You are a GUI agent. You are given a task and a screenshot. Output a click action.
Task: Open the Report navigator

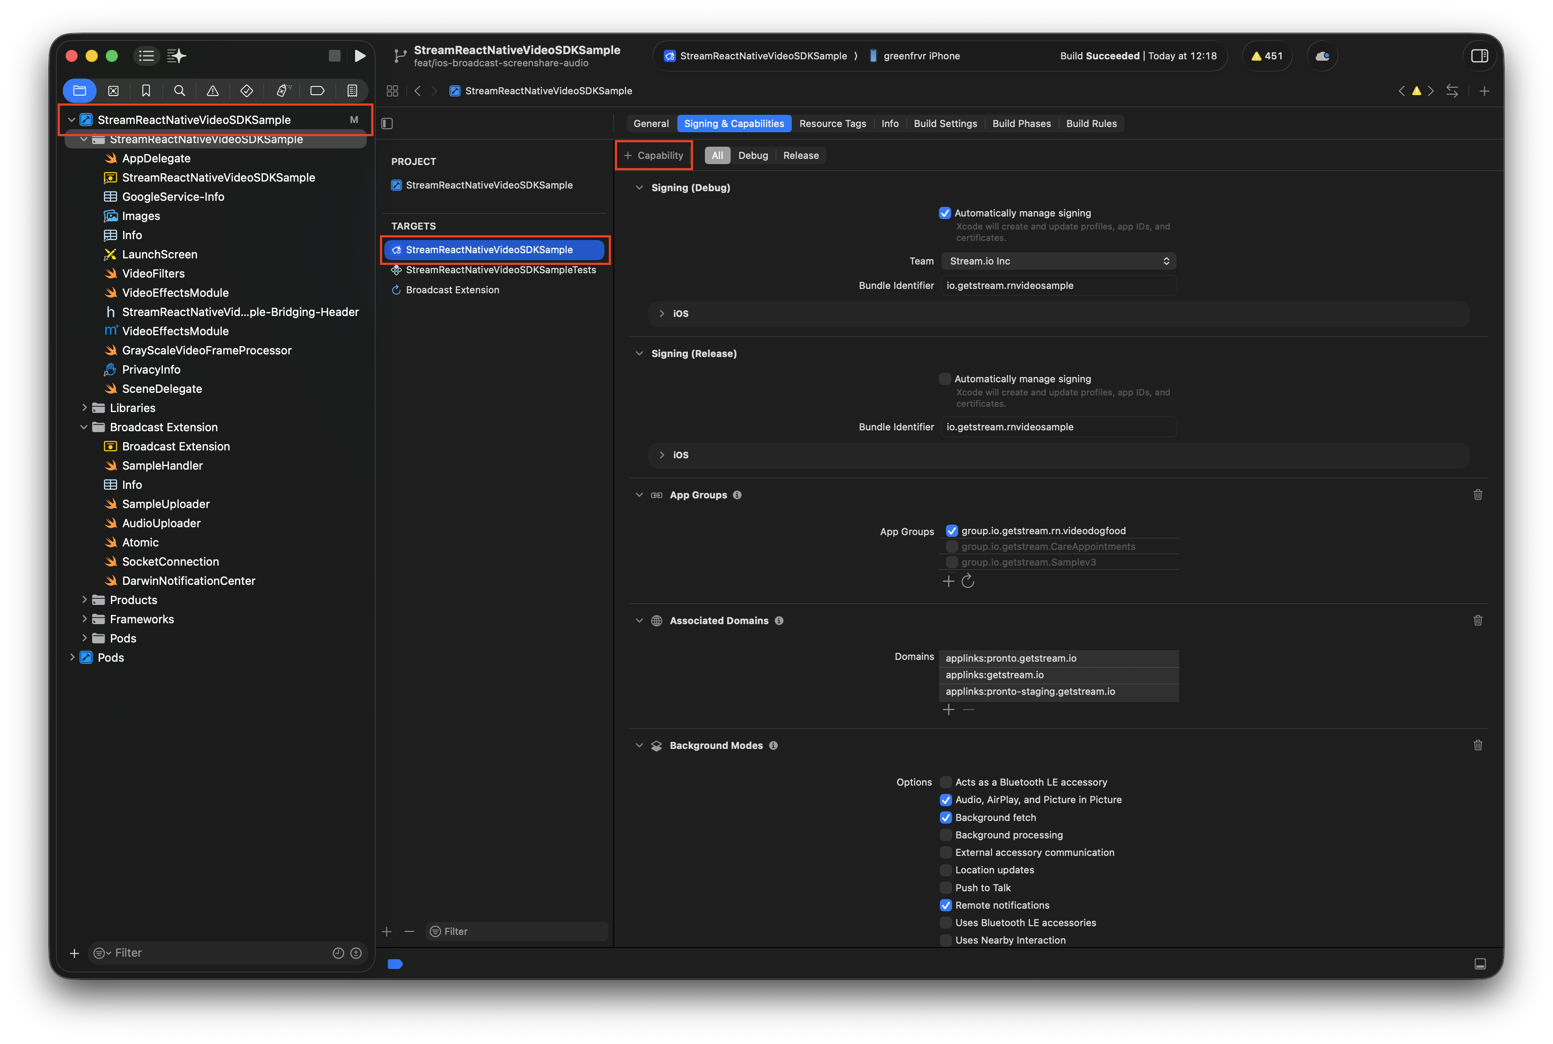pyautogui.click(x=352, y=90)
